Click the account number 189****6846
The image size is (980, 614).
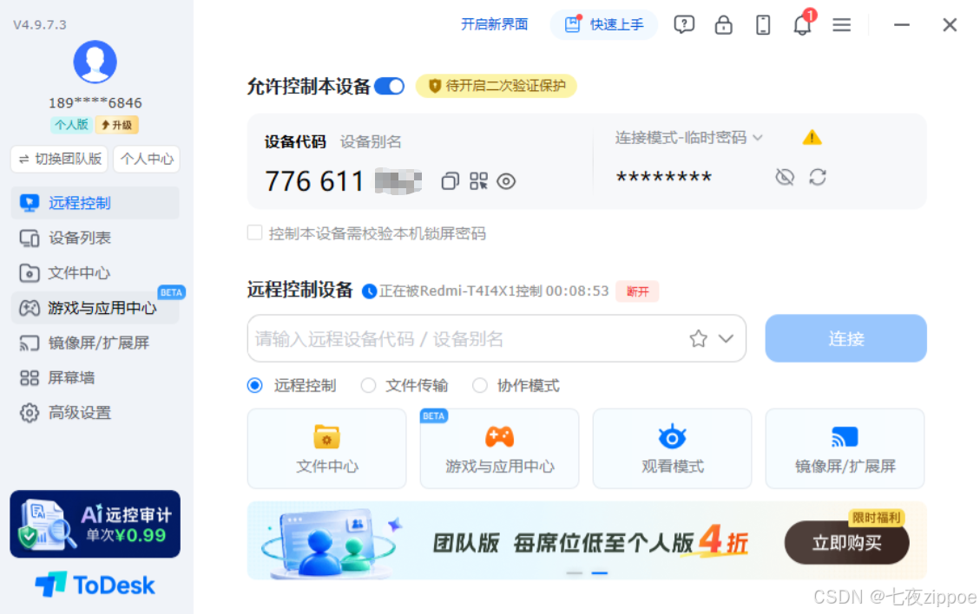click(95, 103)
